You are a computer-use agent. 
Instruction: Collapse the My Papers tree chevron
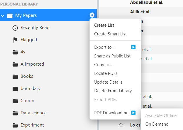[3, 15]
